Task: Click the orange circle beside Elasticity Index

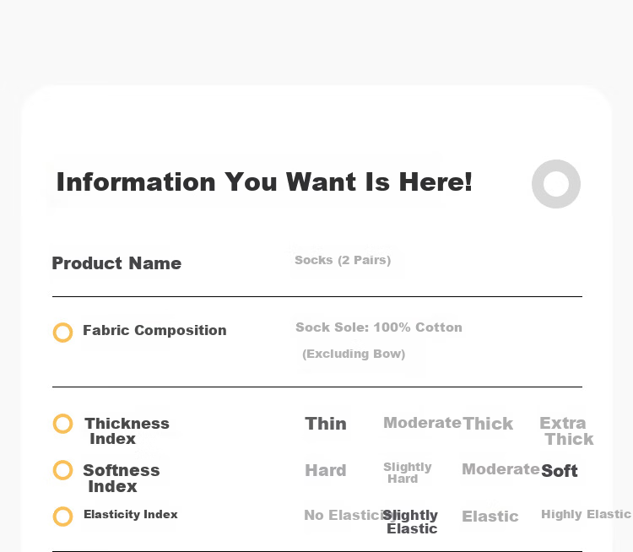Action: coord(63,517)
